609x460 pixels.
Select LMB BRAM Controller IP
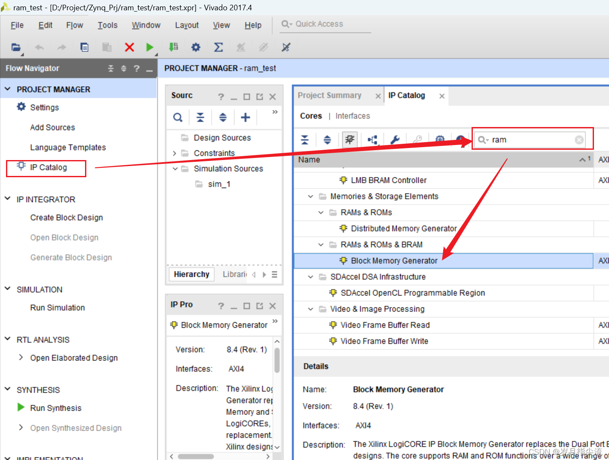tap(389, 180)
